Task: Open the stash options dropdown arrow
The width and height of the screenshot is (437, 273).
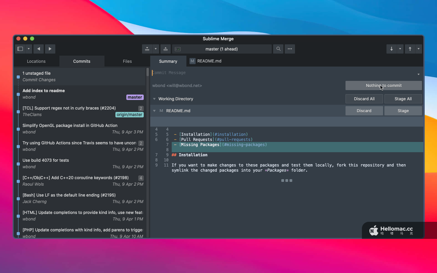Action: pos(156,49)
